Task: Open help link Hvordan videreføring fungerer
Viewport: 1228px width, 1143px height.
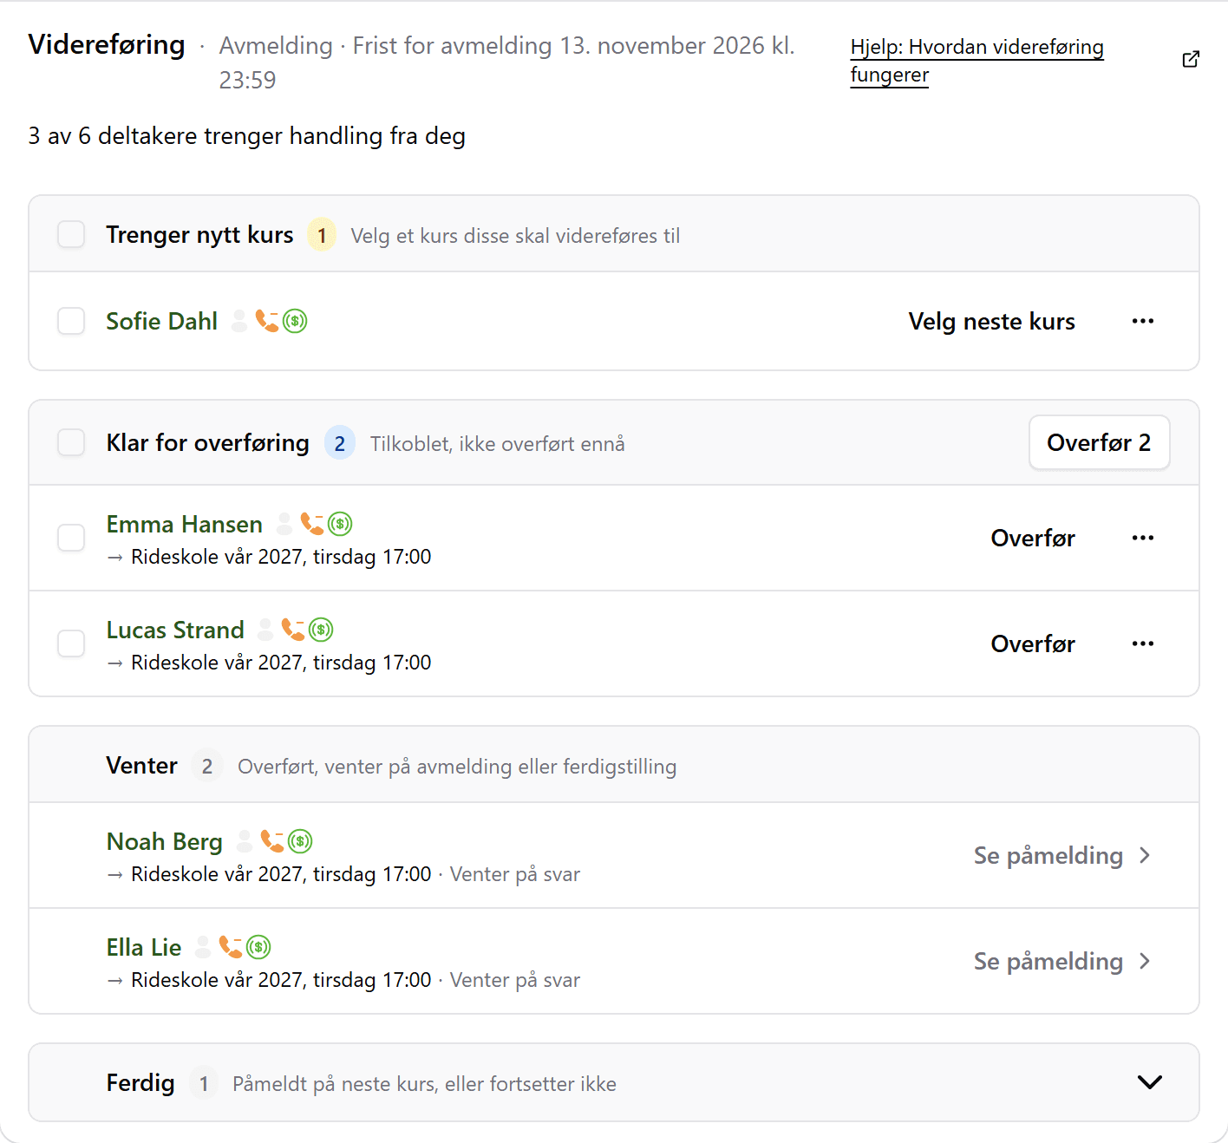Action: 977,60
